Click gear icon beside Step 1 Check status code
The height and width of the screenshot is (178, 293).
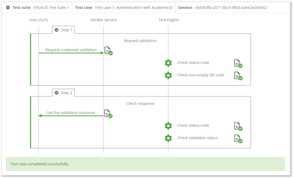coord(168,63)
